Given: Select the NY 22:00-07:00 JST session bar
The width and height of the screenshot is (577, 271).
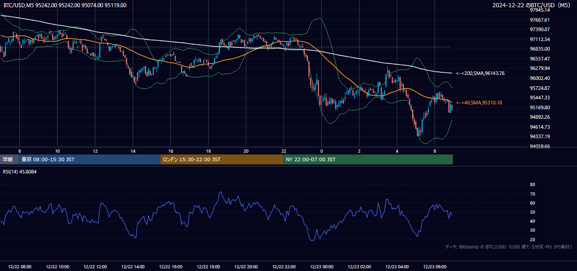Looking at the screenshot, I should [368, 159].
